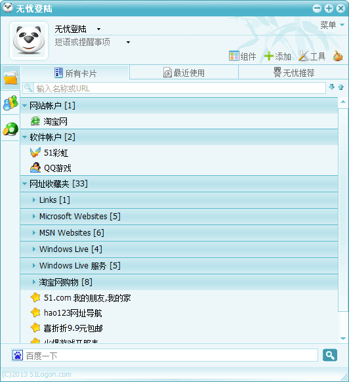This screenshot has width=349, height=382.
Task: Open the 淘宝网 account entry
Action: tap(179, 121)
